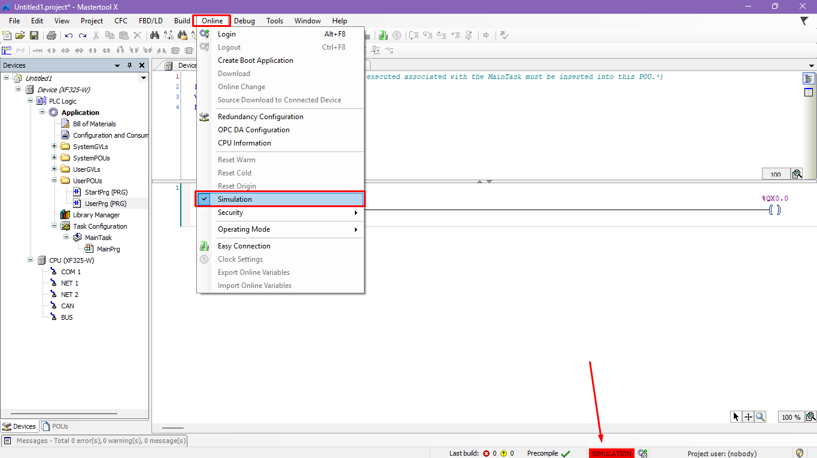This screenshot has height=458, width=817.
Task: Click the Print icon in toolbar
Action: pos(51,36)
